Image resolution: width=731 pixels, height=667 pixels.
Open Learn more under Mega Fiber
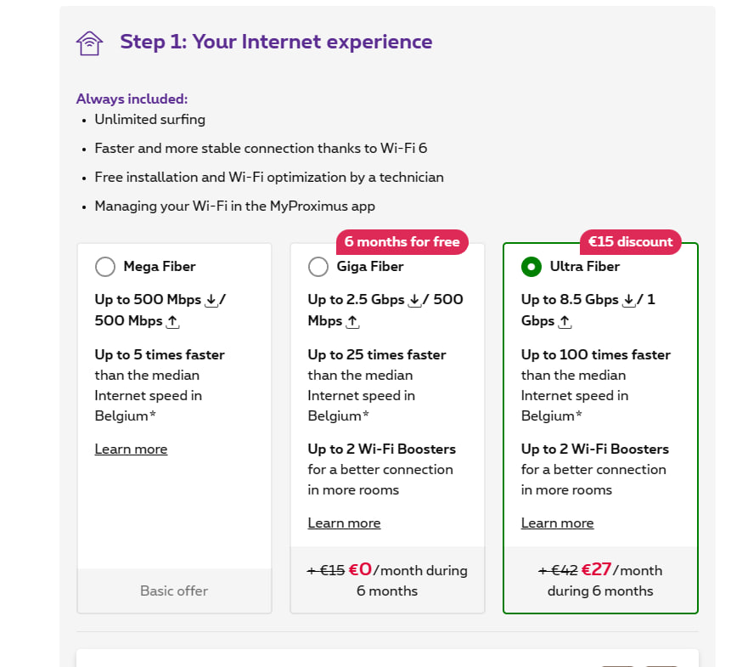pyautogui.click(x=131, y=449)
